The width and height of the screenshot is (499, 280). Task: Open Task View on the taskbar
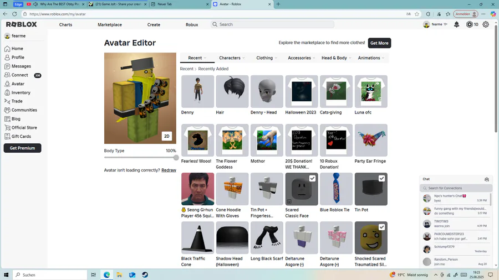[93, 274]
